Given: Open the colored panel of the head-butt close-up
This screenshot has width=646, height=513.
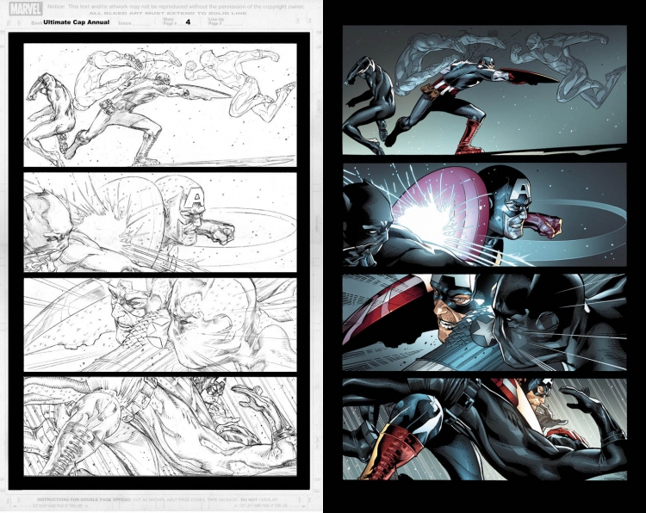Looking at the screenshot, I should [484, 323].
